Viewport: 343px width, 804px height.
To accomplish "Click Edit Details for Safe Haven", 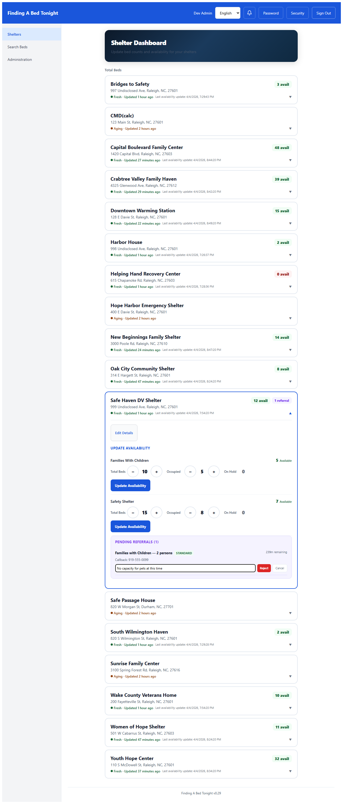I will [124, 433].
